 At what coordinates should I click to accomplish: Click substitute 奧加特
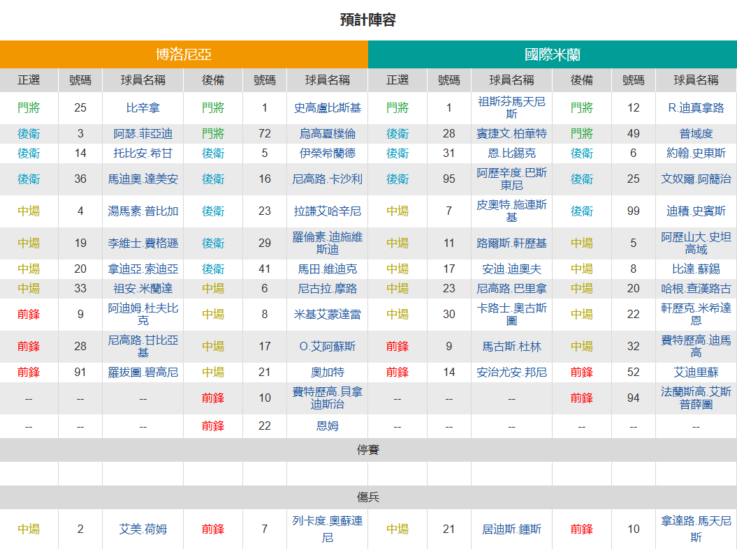point(328,373)
